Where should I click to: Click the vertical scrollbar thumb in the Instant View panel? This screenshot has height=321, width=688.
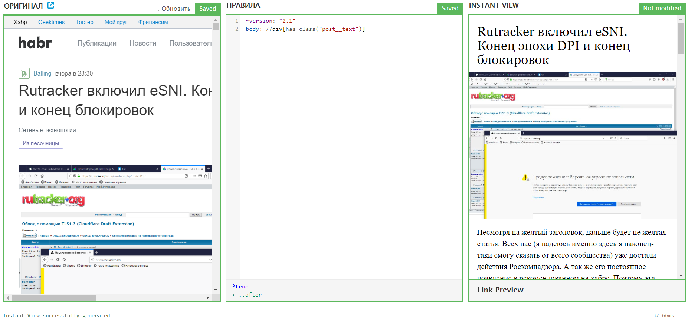tap(681, 38)
